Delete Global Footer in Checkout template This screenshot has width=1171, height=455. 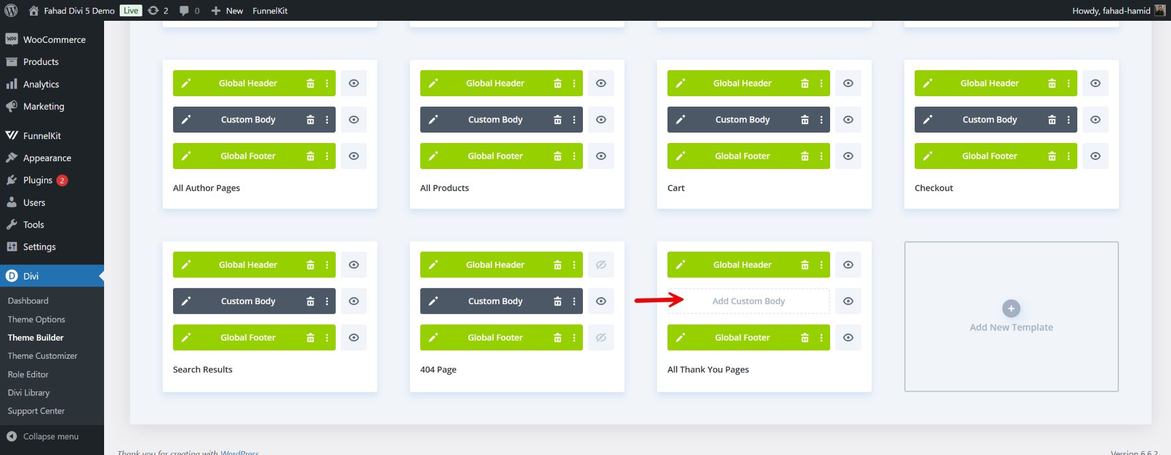coord(1052,156)
